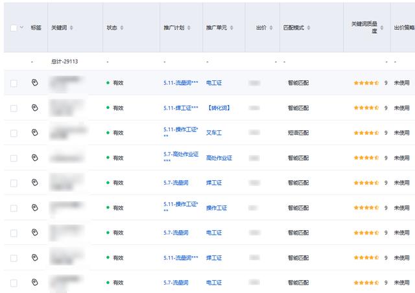Click the star rating in the 叉车工 row
Screen dimensions: 415x293
pos(366,133)
